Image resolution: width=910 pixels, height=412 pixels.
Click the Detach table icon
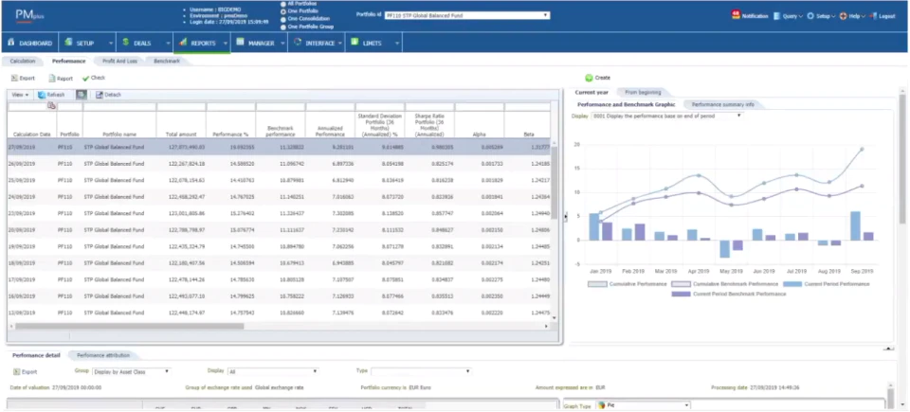pyautogui.click(x=100, y=95)
